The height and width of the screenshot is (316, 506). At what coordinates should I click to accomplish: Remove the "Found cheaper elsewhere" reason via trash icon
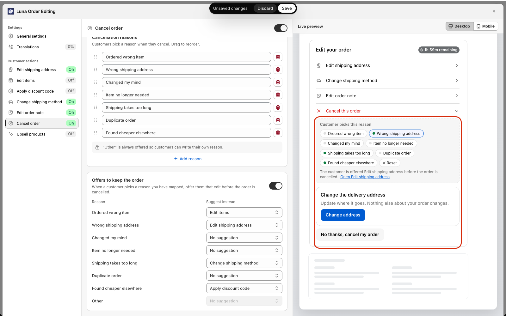(278, 133)
